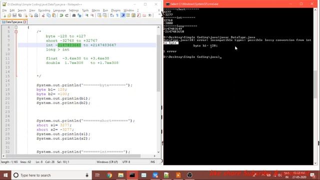The image size is (320, 180).
Task: Open the Encoding menu
Action: 44,10
